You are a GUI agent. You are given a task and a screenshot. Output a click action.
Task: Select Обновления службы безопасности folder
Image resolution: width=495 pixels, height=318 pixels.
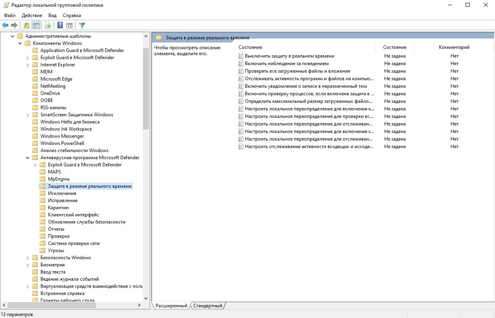pos(87,222)
